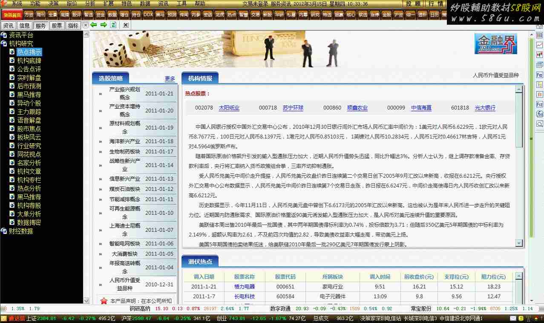Click the DDX toolbar button

tap(148, 14)
